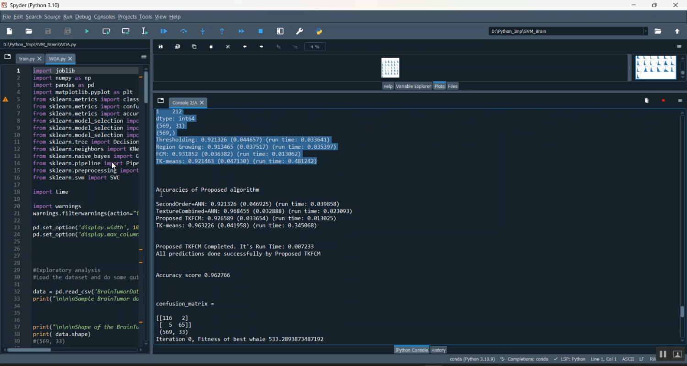Expand the working directory dropdown
This screenshot has width=687, height=366.
point(646,32)
